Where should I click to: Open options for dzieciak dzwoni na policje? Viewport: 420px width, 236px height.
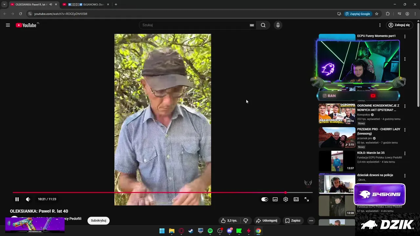405,176
